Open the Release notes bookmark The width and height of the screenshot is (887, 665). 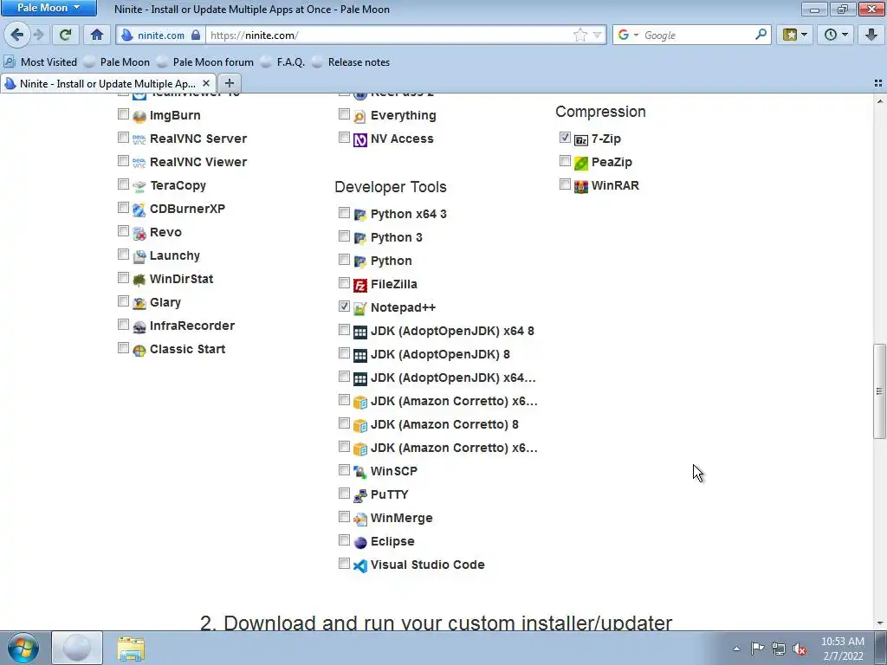tap(351, 62)
